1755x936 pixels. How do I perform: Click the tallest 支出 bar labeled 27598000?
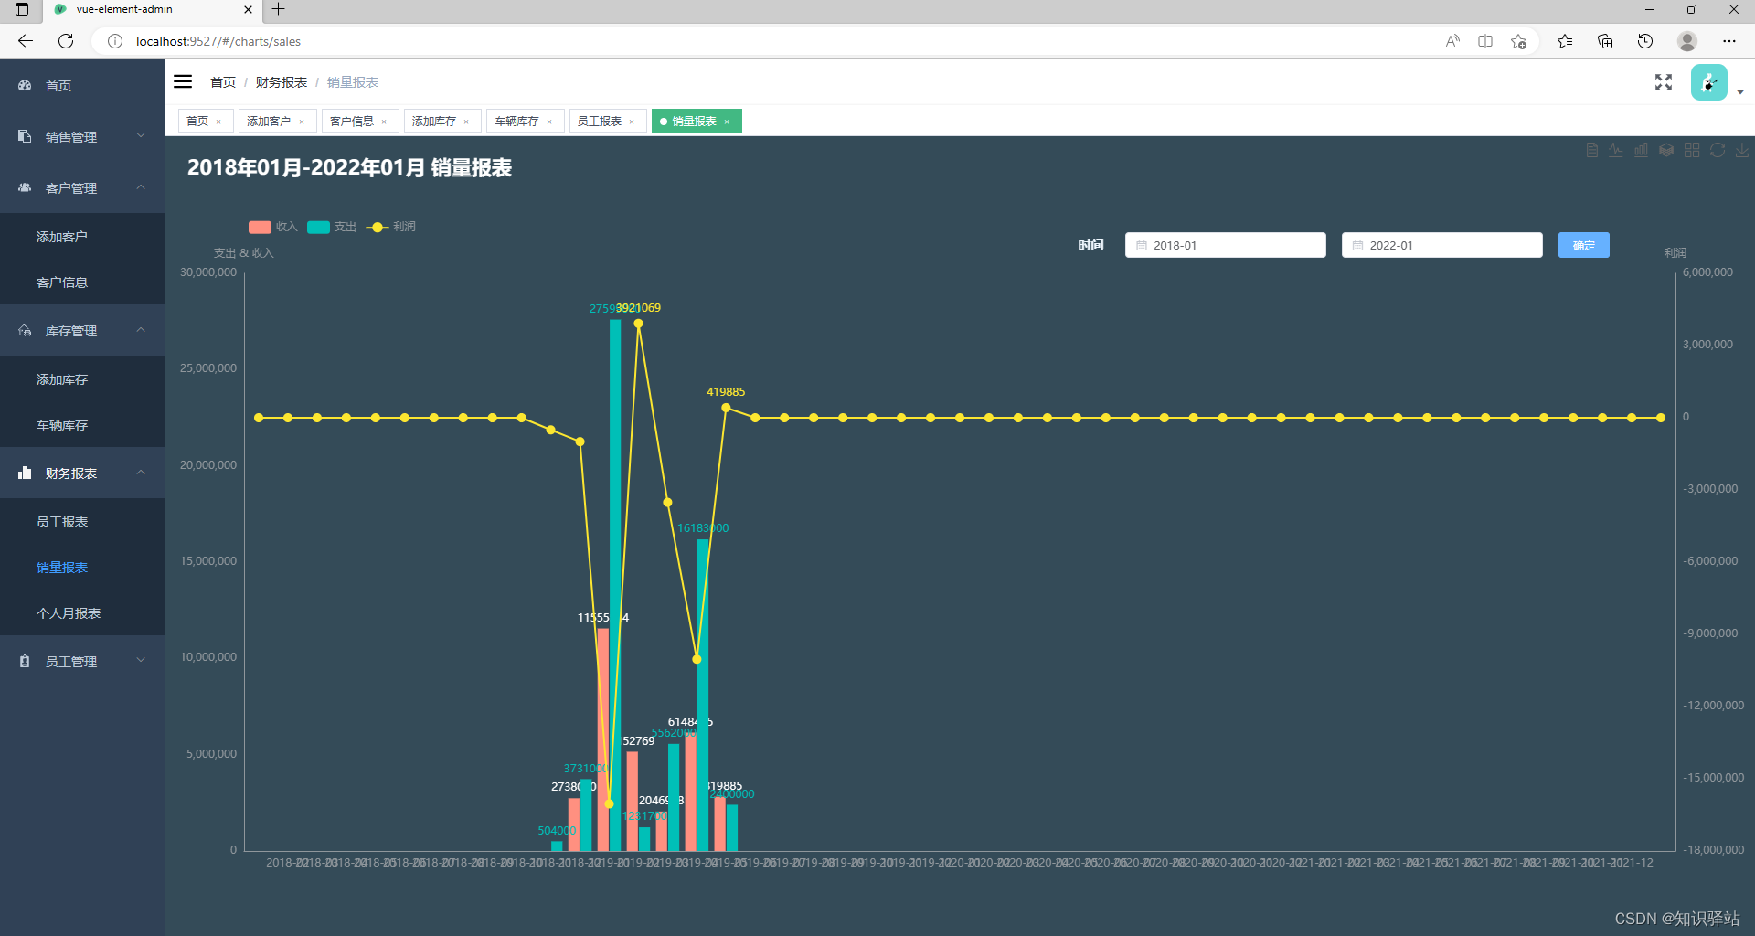[x=615, y=585]
